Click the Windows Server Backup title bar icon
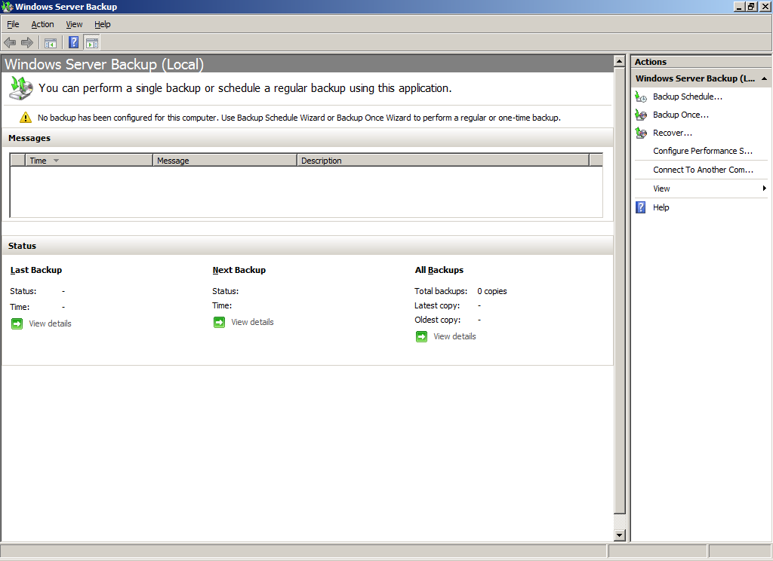773x561 pixels. click(8, 6)
